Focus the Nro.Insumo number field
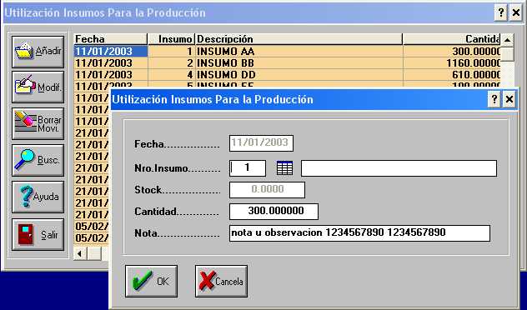The height and width of the screenshot is (310, 527). 248,168
